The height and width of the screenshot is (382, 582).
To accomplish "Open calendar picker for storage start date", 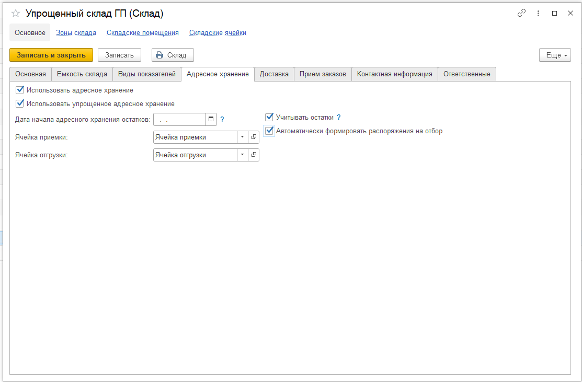I will (x=211, y=120).
